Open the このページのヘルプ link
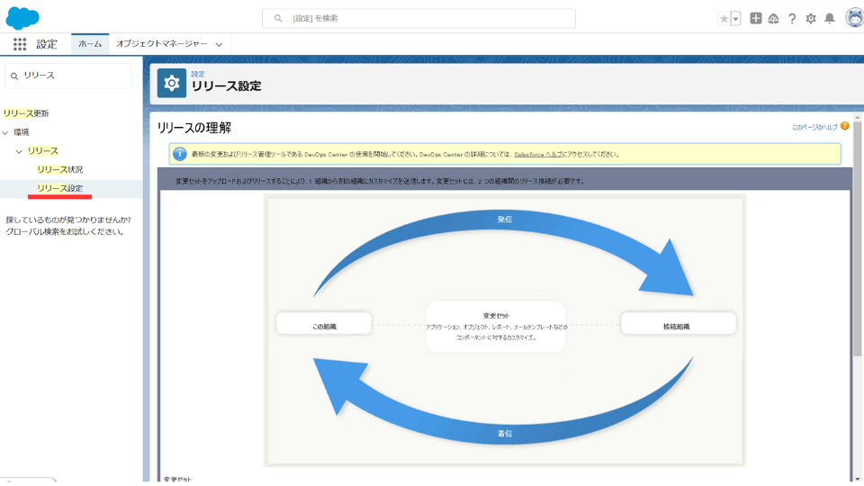 [814, 127]
